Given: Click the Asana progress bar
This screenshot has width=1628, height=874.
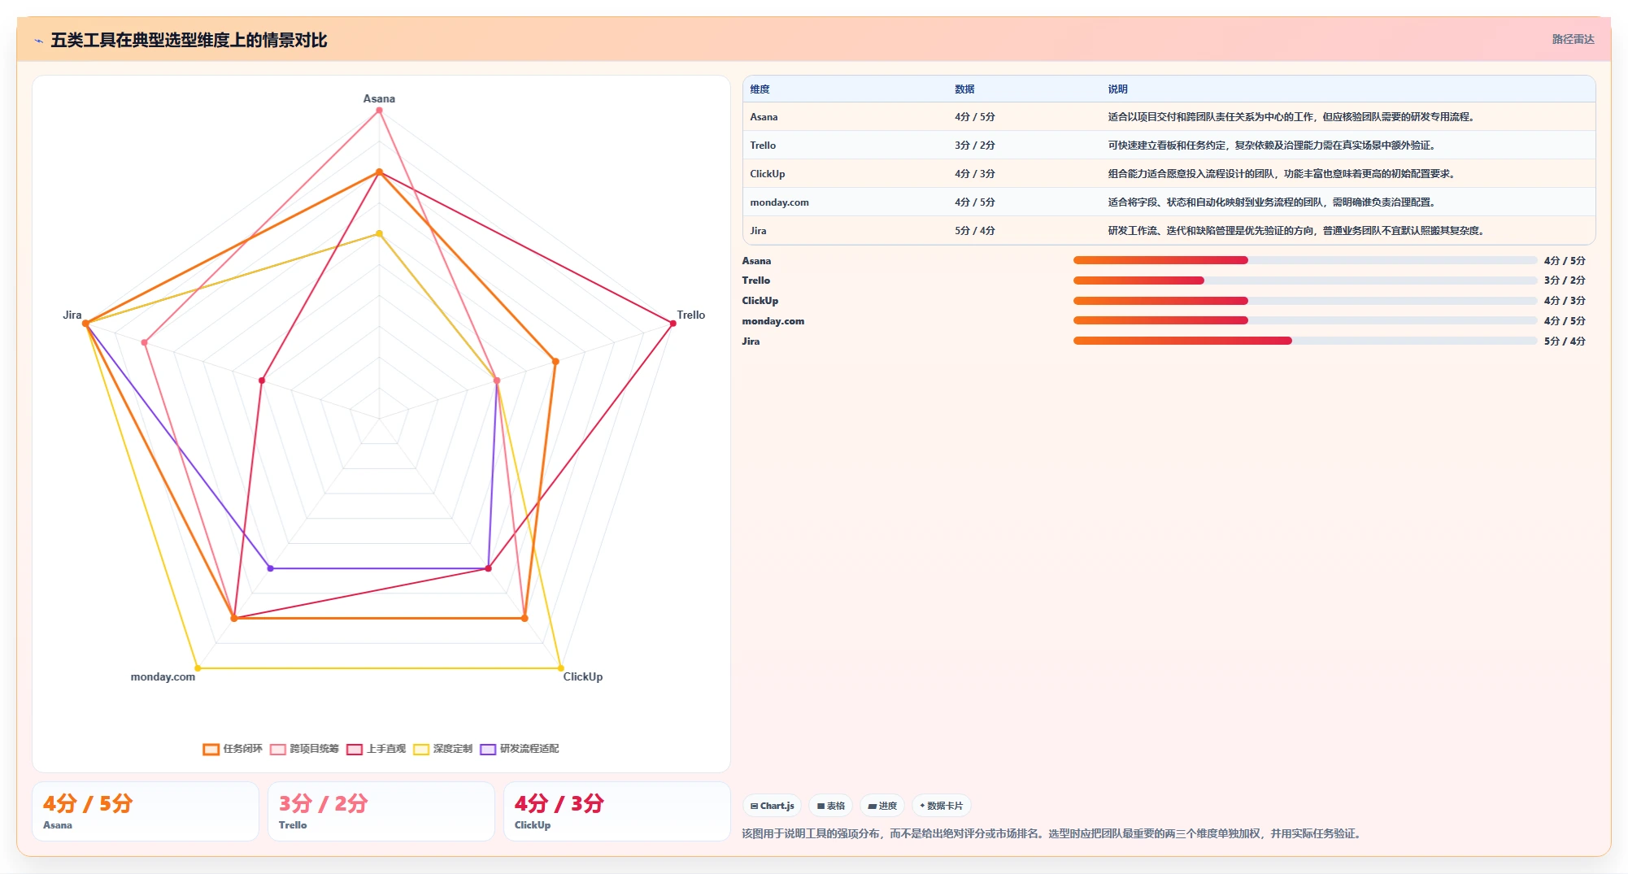Looking at the screenshot, I should coord(1305,260).
